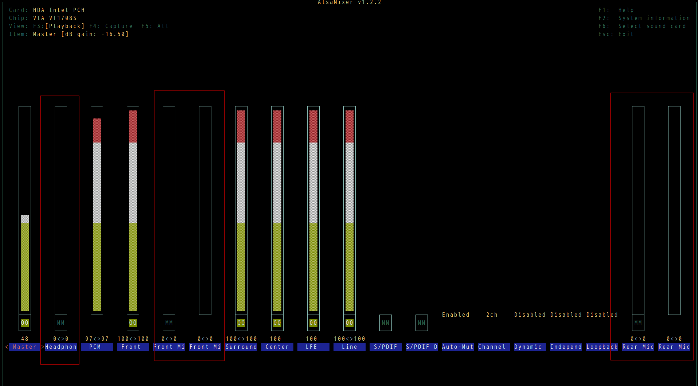
Task: Toggle the Front channel mute box
Action: [133, 323]
